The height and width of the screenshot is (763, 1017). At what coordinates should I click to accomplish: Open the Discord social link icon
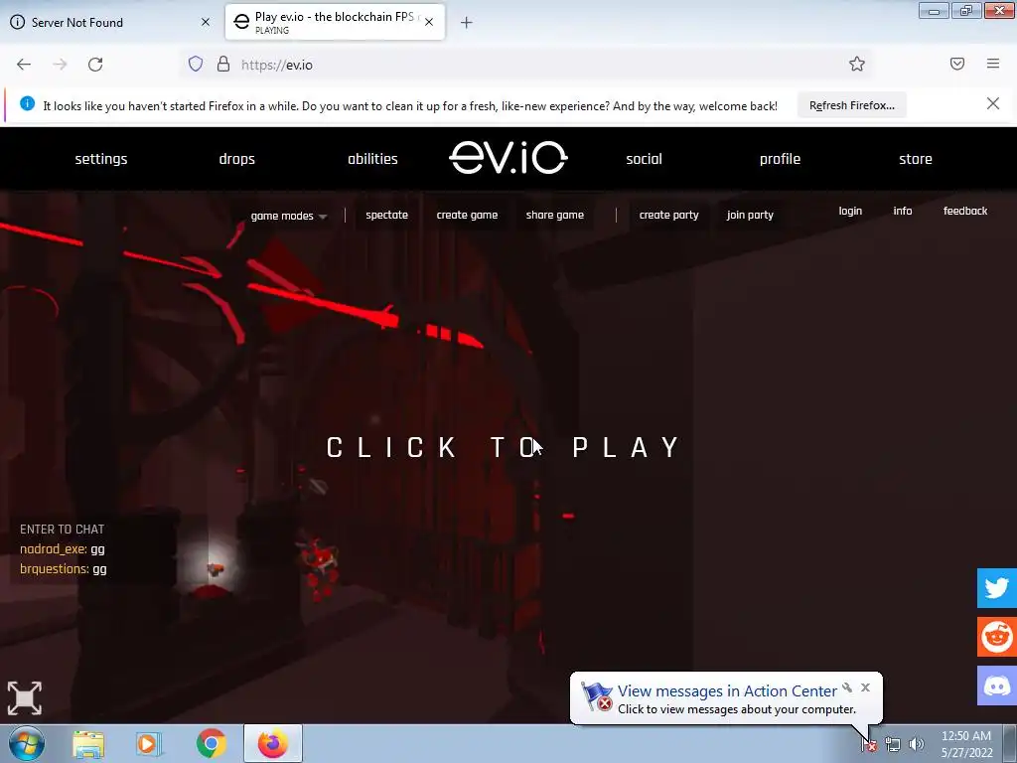pyautogui.click(x=997, y=686)
